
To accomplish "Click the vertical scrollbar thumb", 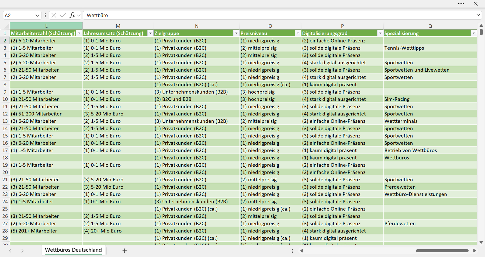I will click(481, 32).
